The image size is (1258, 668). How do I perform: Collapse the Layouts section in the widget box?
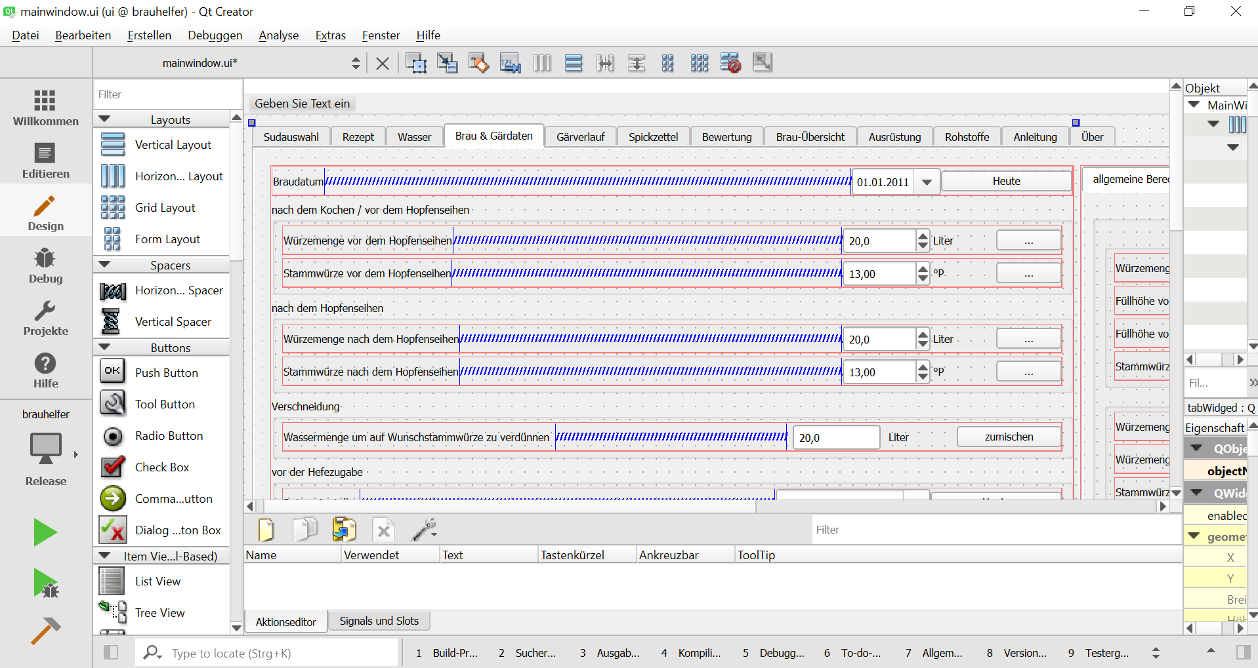click(104, 119)
